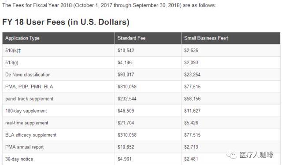The height and width of the screenshot is (167, 282).
Task: Click the FY 18 User Fees heading
Action: pos(66,22)
